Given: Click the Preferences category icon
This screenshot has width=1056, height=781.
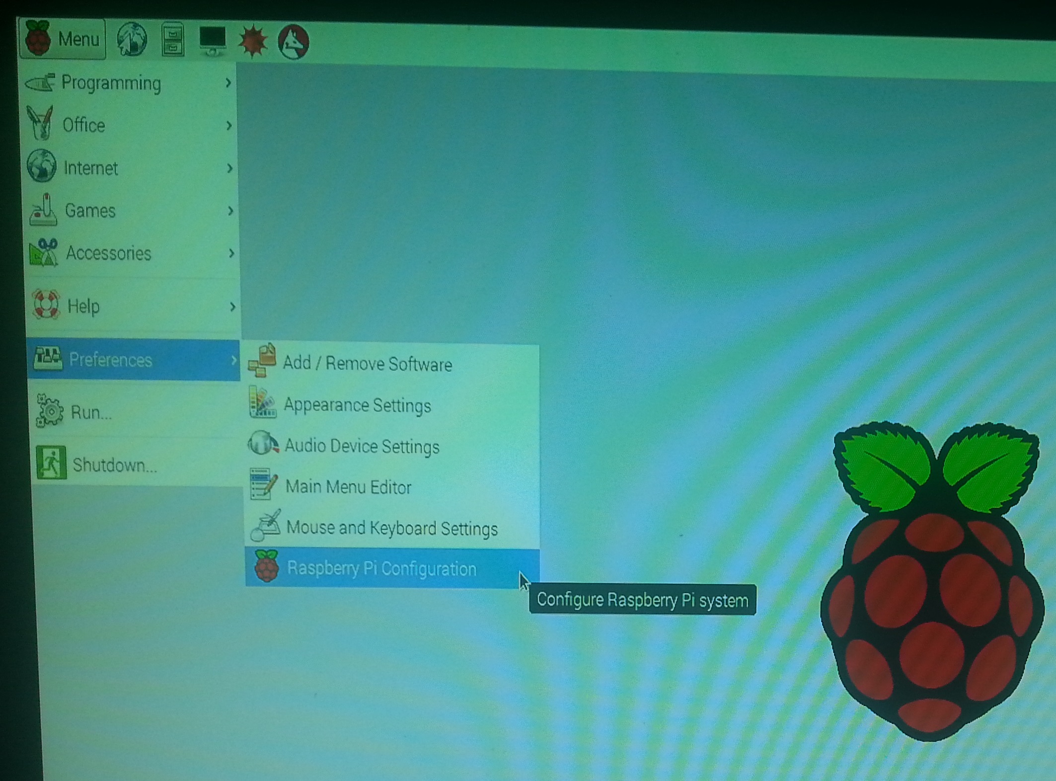Looking at the screenshot, I should [x=48, y=358].
